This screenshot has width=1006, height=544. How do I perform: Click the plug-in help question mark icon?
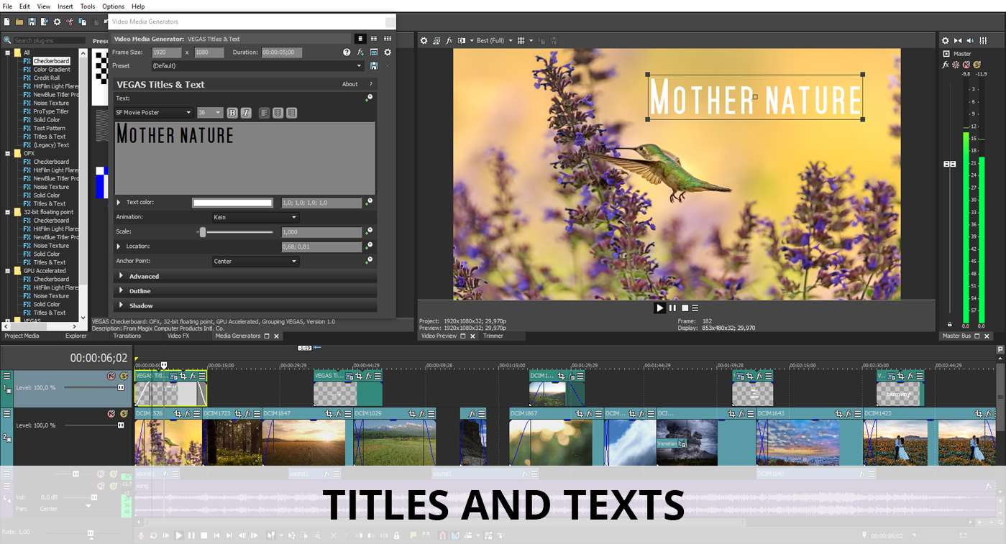[x=347, y=52]
